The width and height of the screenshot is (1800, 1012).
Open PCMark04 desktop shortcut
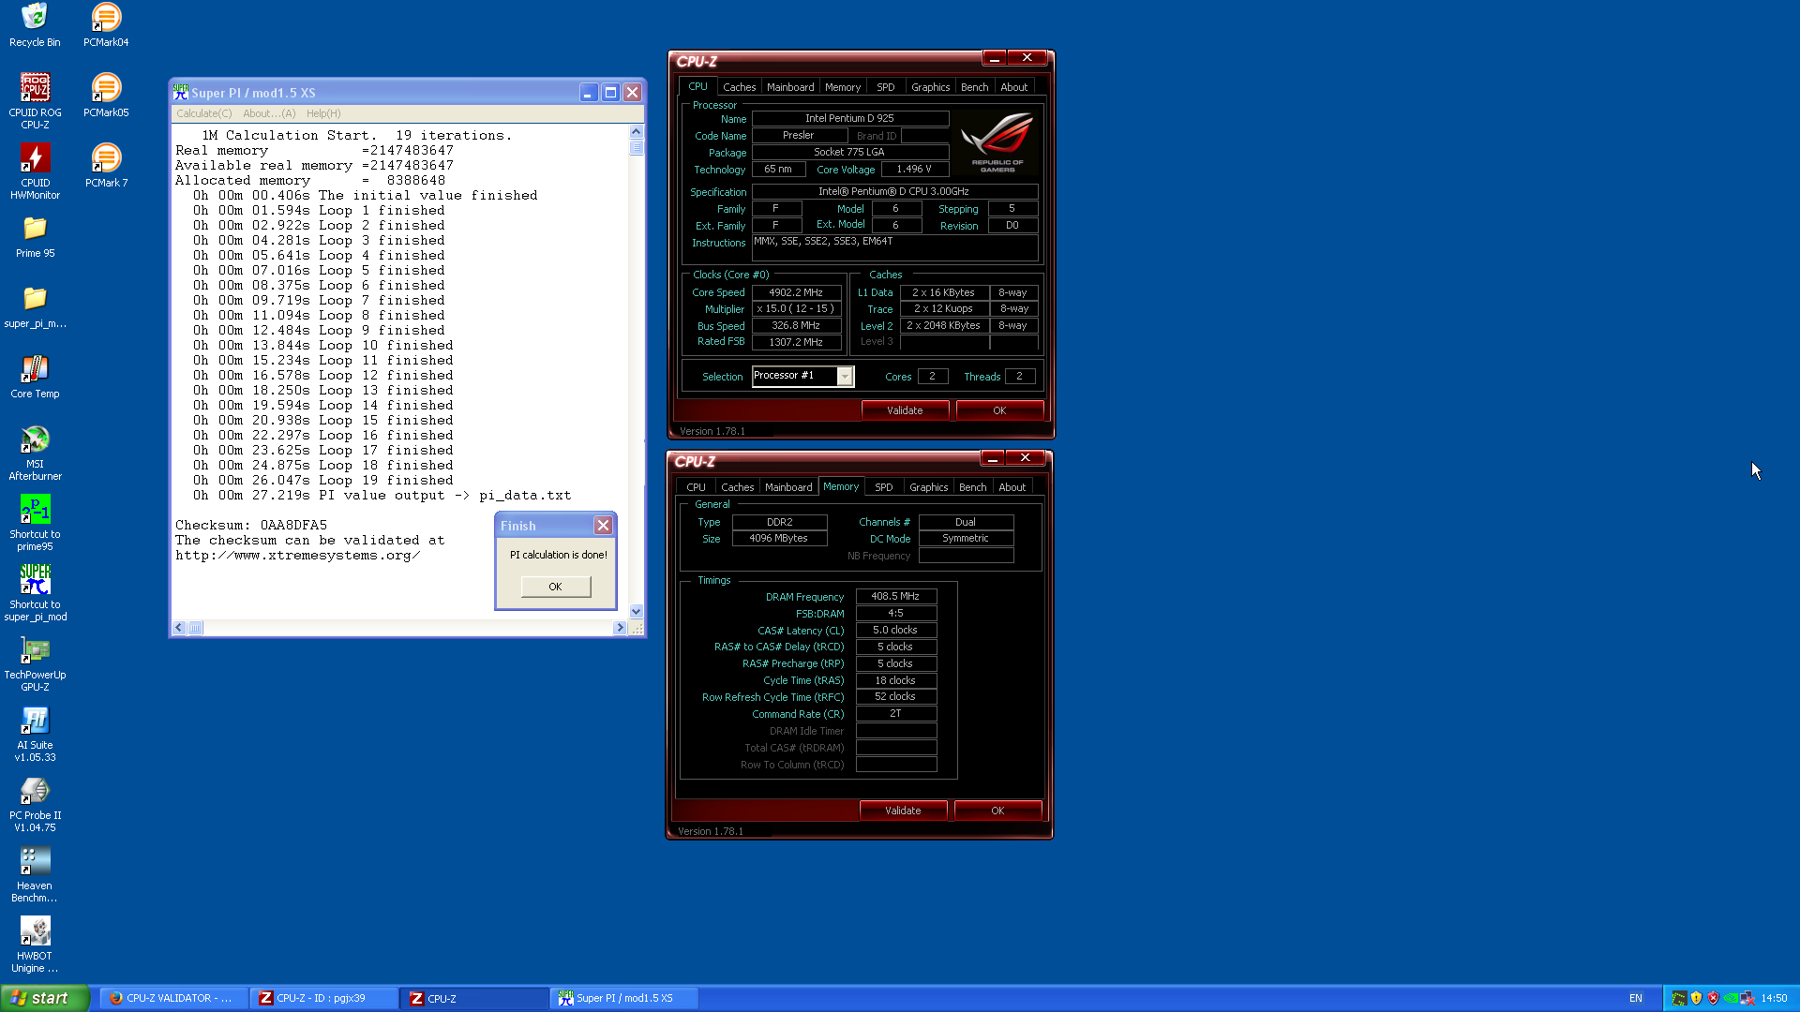pos(106,25)
